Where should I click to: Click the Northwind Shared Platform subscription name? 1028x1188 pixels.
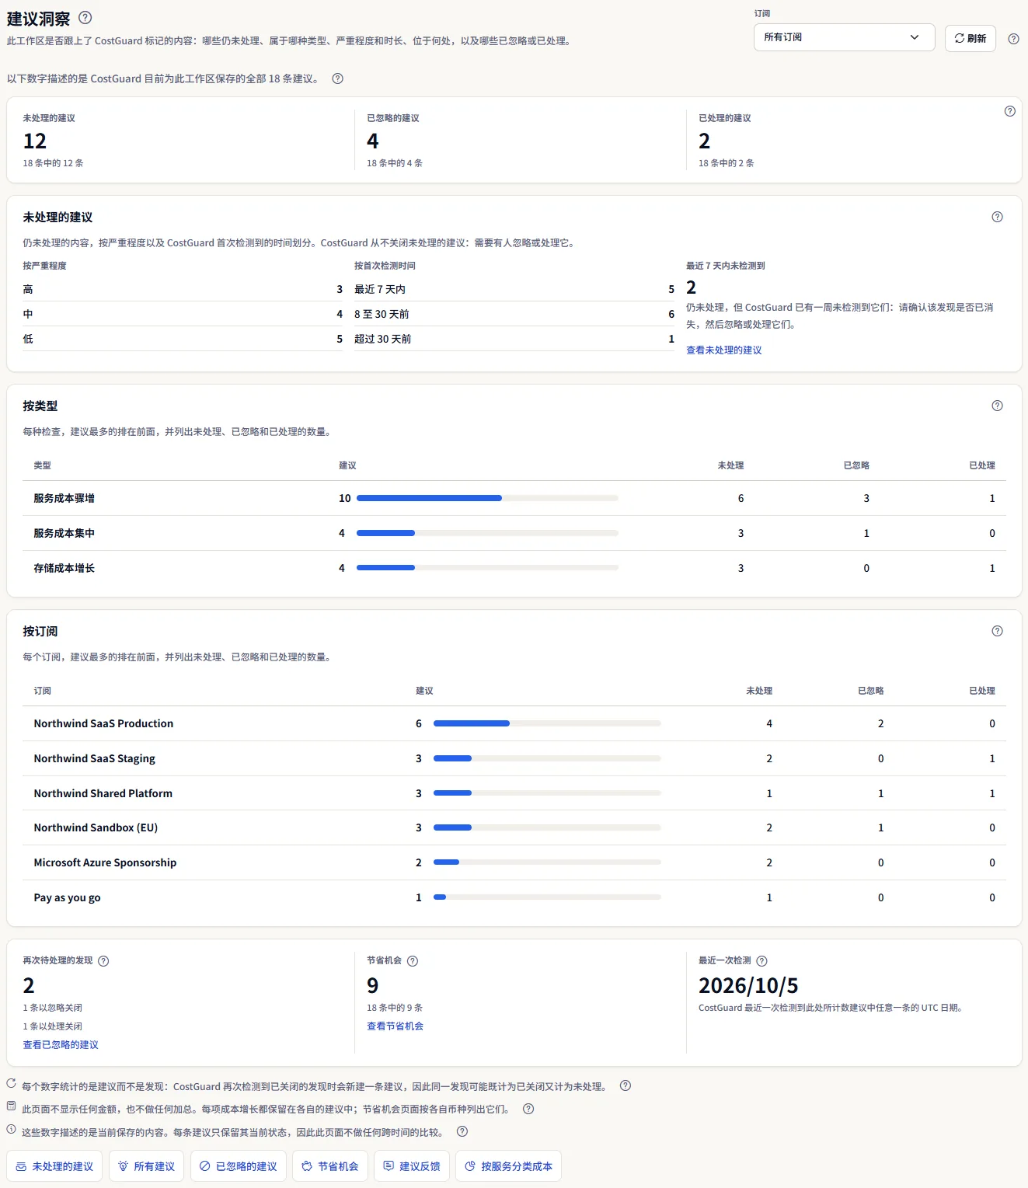point(103,793)
